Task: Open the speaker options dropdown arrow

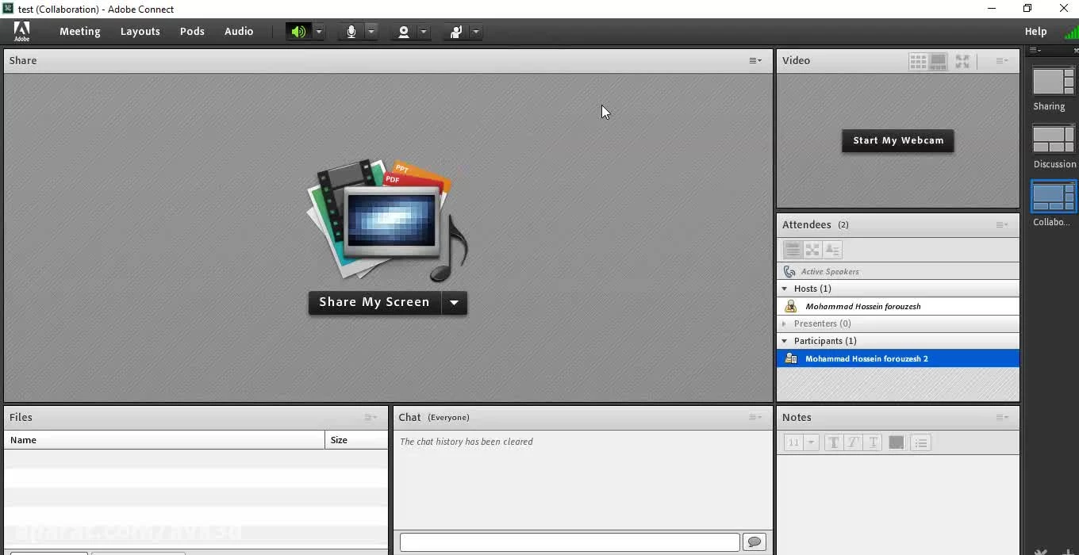Action: 319,32
